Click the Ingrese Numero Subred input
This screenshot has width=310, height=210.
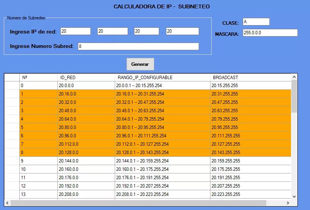(138, 46)
